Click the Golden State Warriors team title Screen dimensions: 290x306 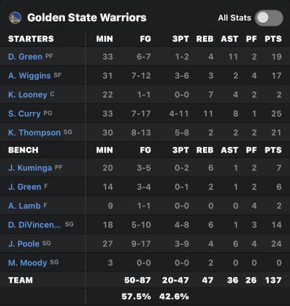click(87, 17)
